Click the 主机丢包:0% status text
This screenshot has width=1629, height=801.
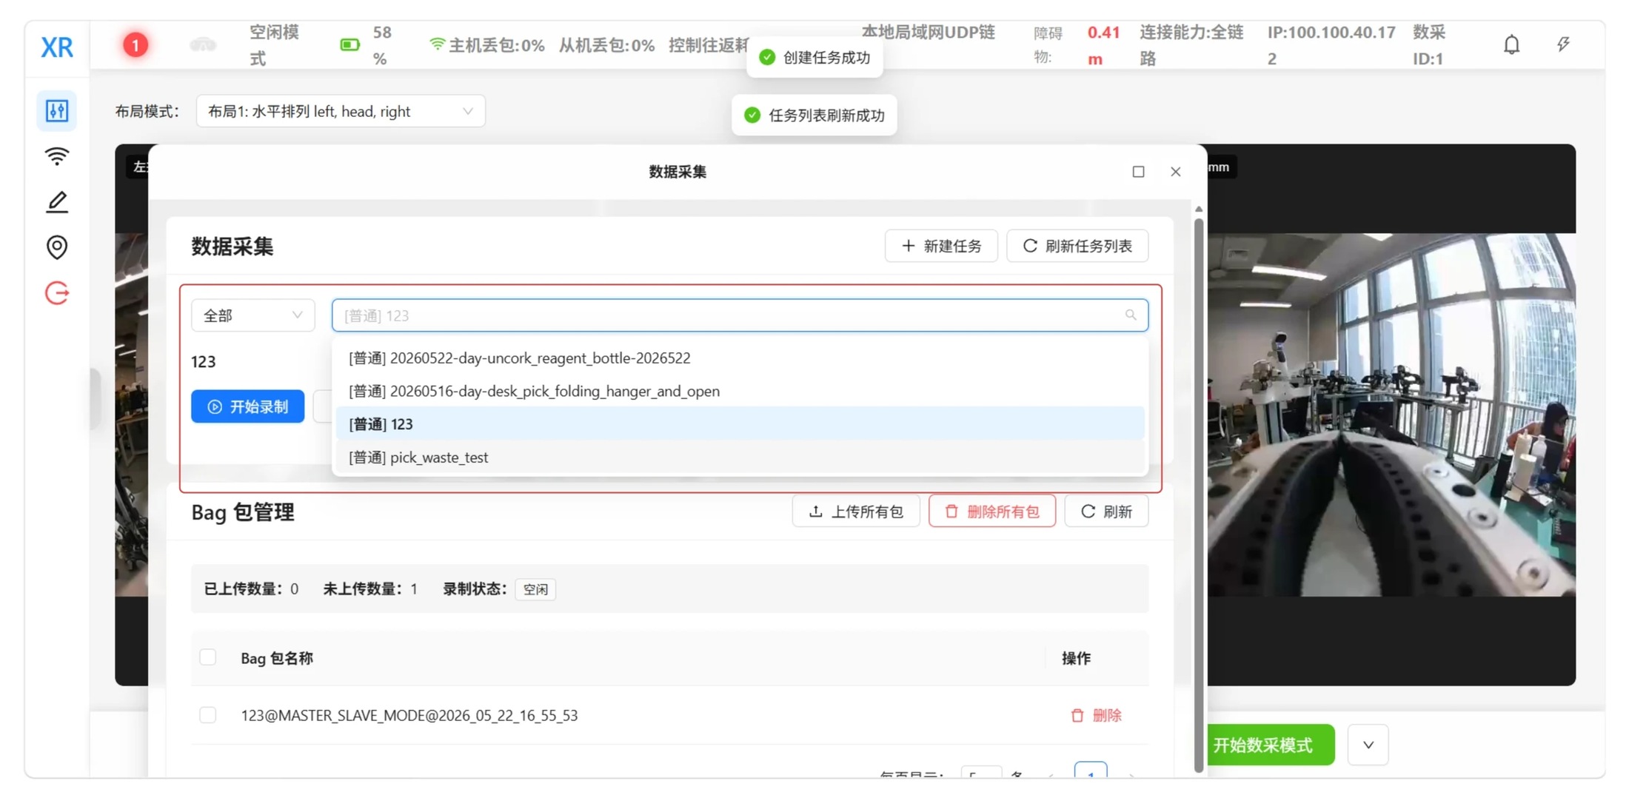[x=496, y=45]
